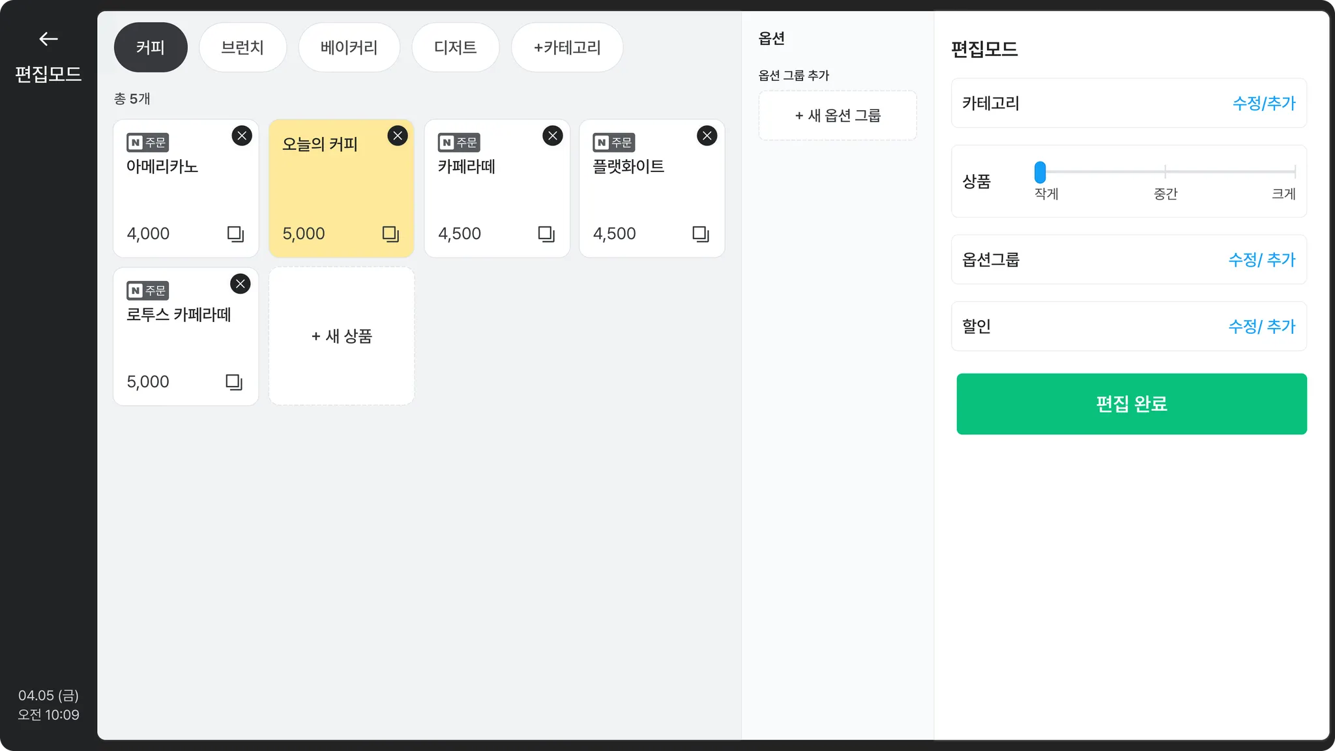1335x751 pixels.
Task: Select the 디저트 category tab
Action: pyautogui.click(x=455, y=48)
